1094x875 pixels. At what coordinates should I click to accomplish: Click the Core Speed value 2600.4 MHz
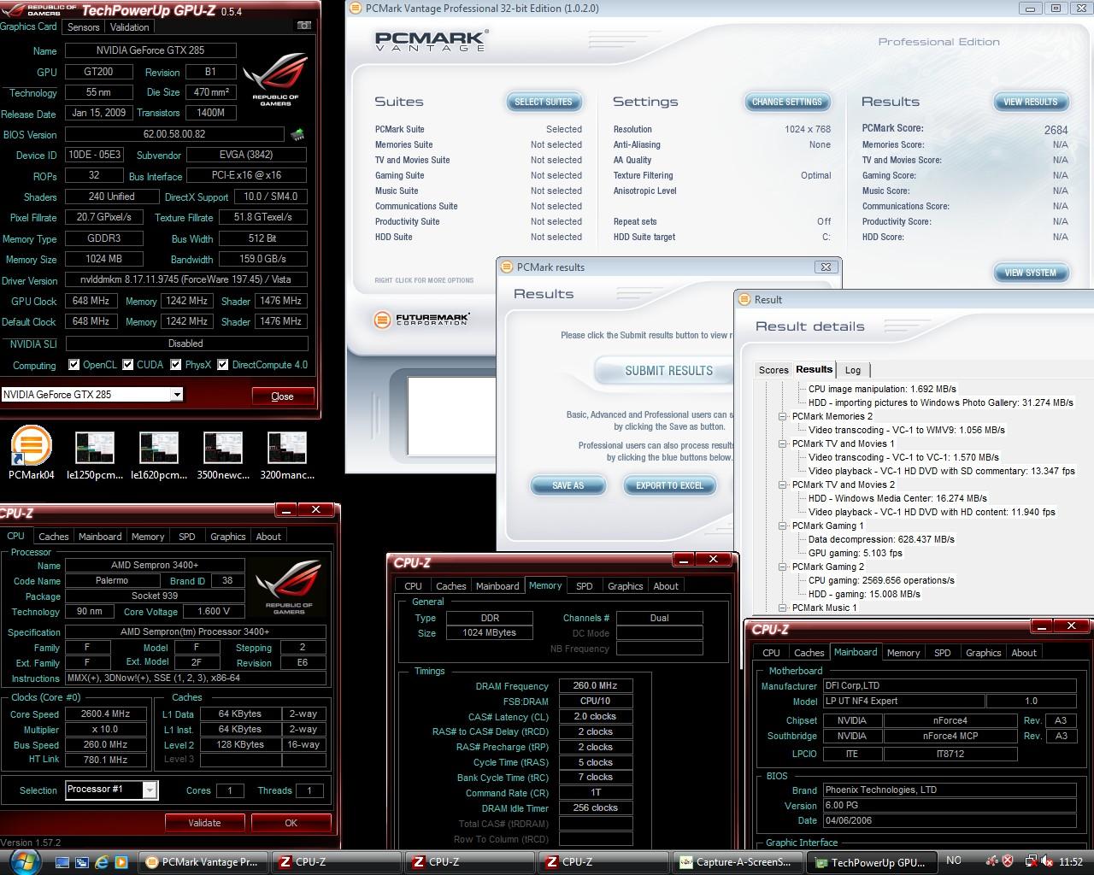click(x=106, y=714)
